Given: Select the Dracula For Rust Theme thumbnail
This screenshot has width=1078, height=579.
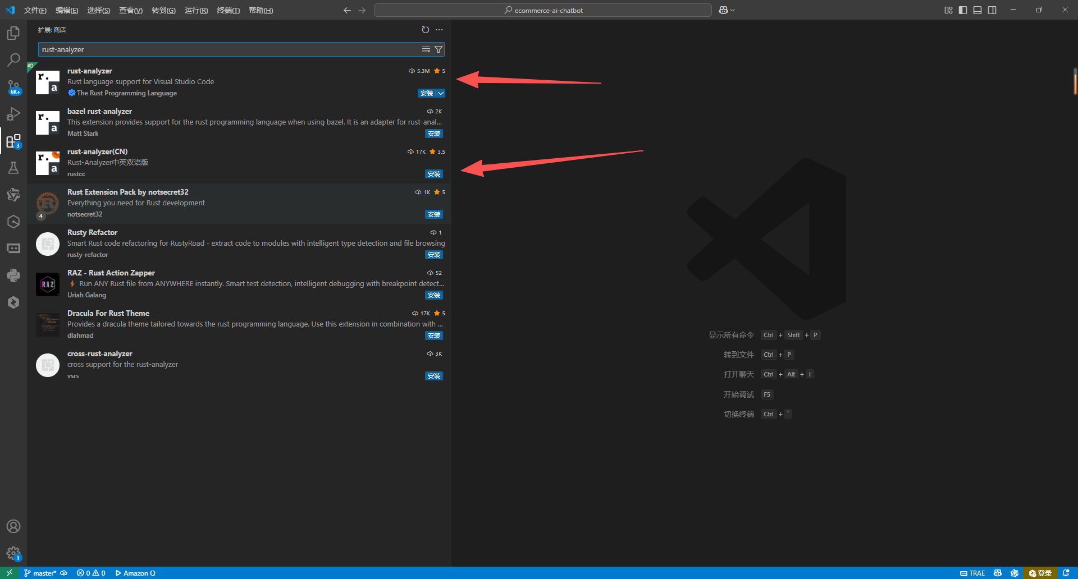Looking at the screenshot, I should point(48,325).
